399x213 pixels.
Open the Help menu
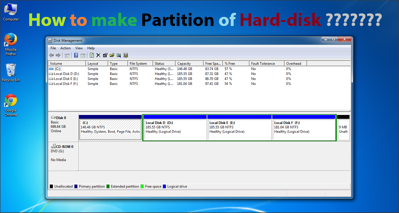point(91,48)
